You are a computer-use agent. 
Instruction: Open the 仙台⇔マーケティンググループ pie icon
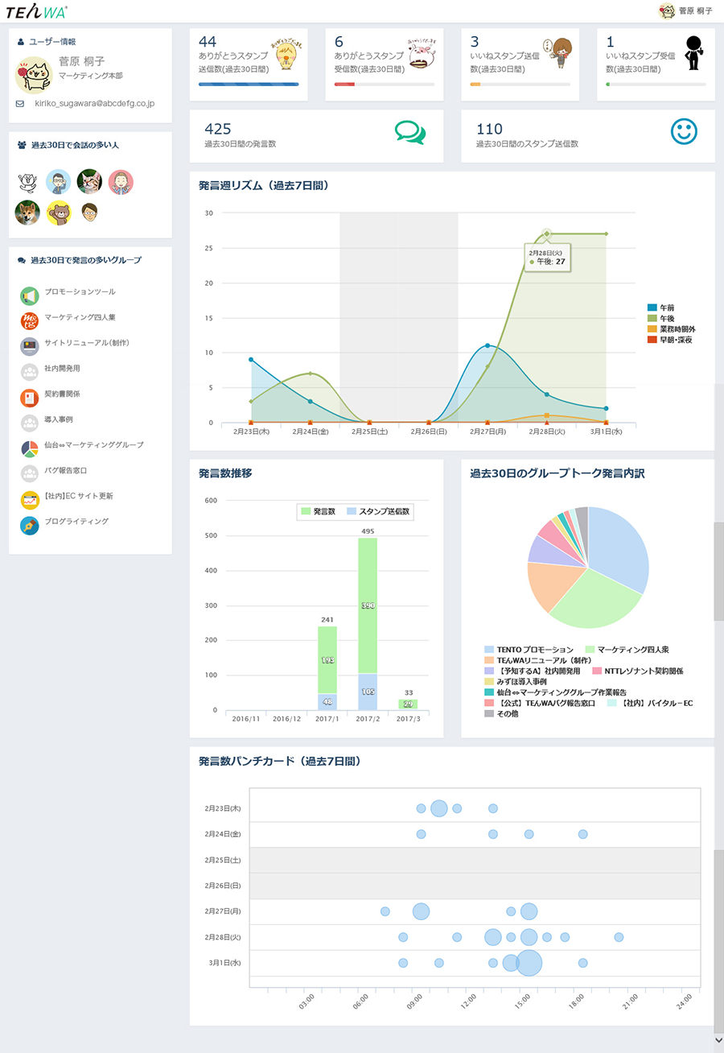coord(30,448)
